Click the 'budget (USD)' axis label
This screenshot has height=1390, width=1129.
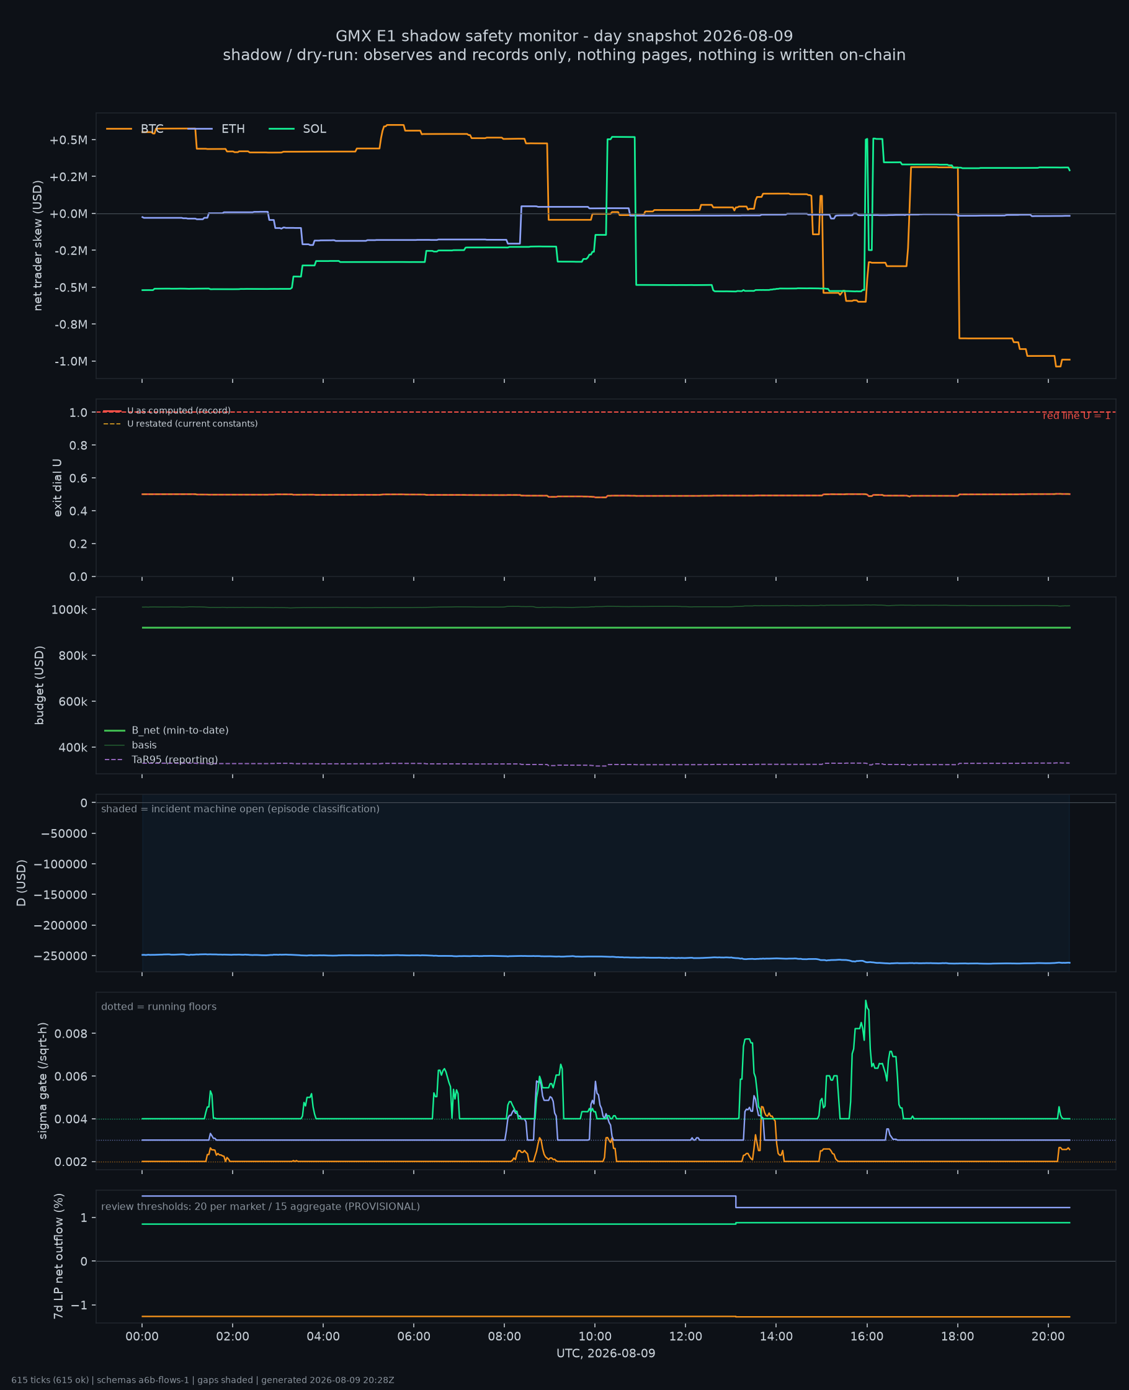[x=39, y=685]
